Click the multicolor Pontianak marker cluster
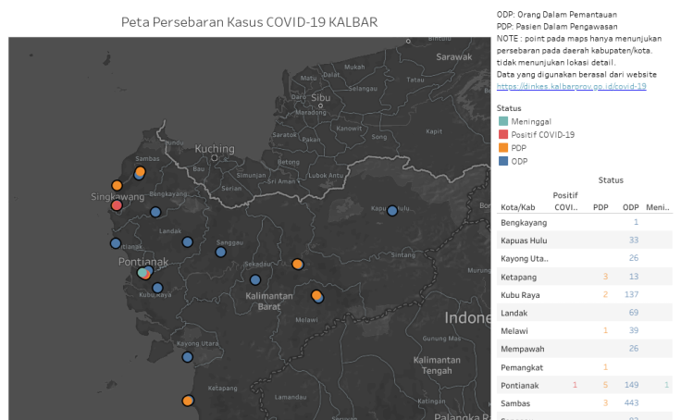 [x=144, y=273]
